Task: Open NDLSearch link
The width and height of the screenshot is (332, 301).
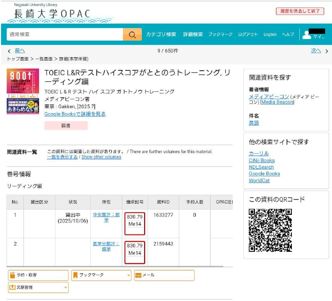Action: (261, 167)
